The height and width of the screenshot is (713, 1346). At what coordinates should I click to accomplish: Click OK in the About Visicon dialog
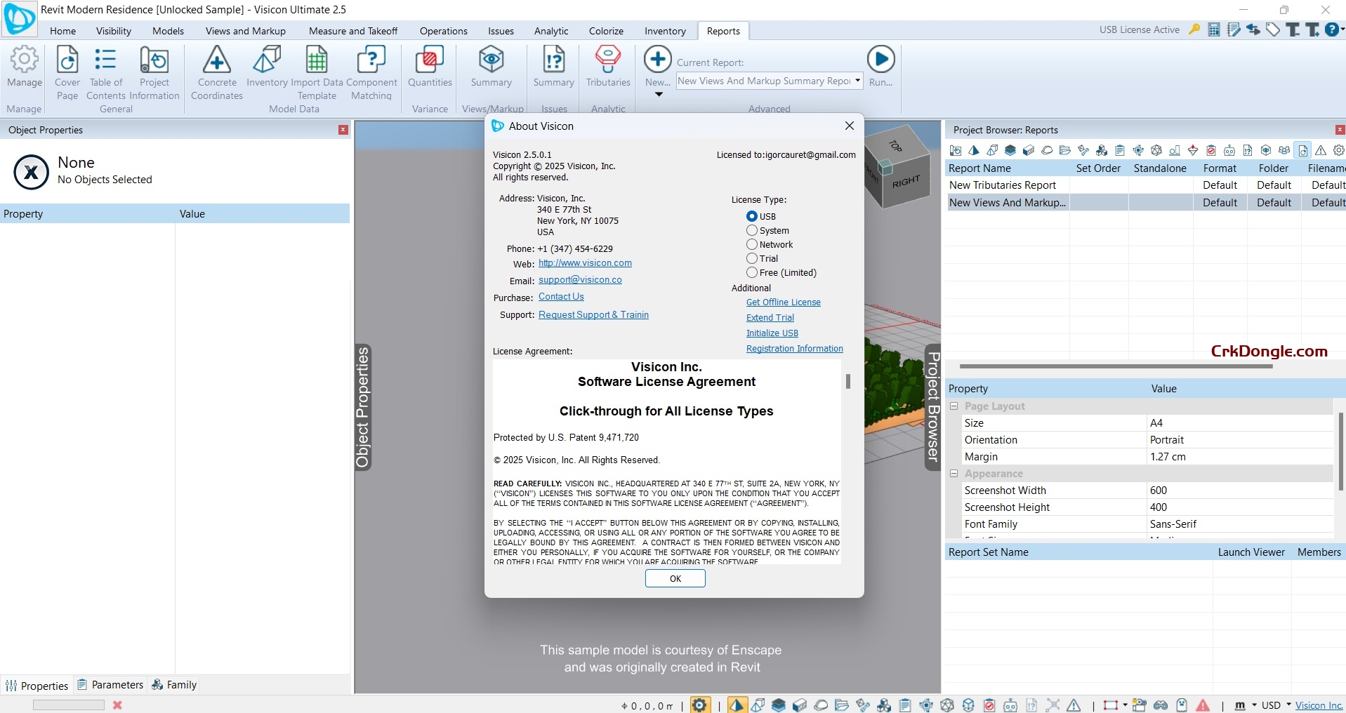coord(674,578)
